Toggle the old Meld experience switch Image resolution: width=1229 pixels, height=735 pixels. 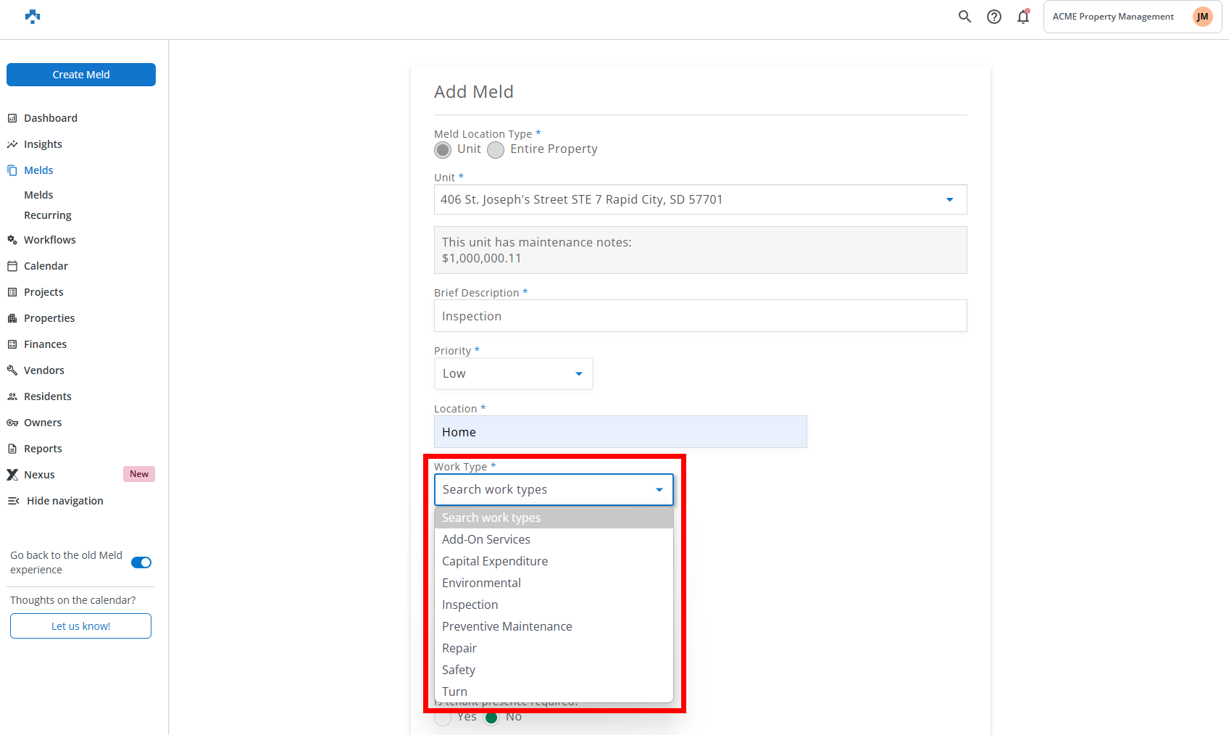tap(141, 562)
